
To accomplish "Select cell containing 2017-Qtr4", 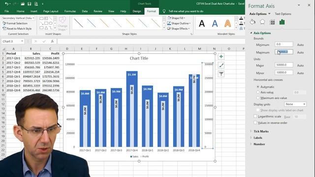I will point(13,72).
